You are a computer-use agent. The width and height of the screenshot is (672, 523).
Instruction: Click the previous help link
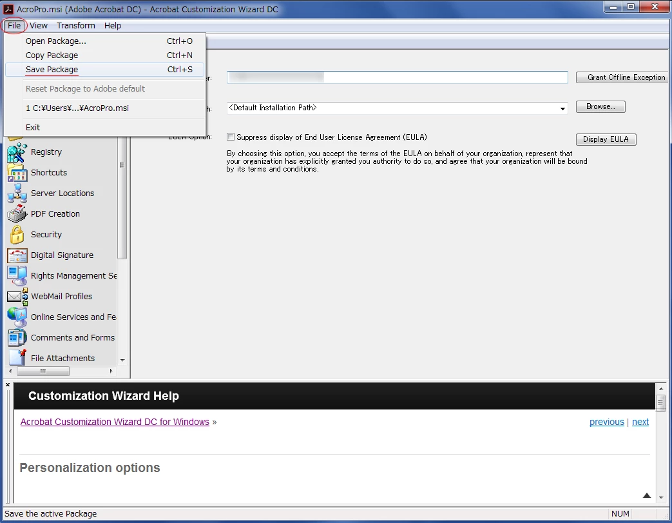(x=606, y=422)
